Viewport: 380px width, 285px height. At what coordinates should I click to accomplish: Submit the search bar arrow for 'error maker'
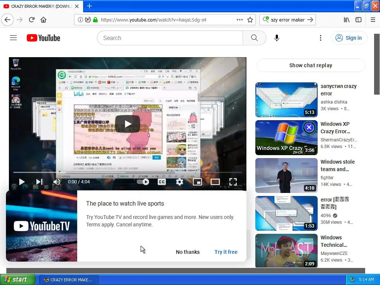[x=310, y=20]
